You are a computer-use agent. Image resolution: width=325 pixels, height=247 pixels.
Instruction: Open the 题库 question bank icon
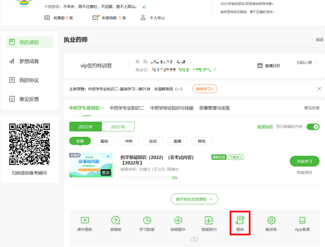coord(240,223)
